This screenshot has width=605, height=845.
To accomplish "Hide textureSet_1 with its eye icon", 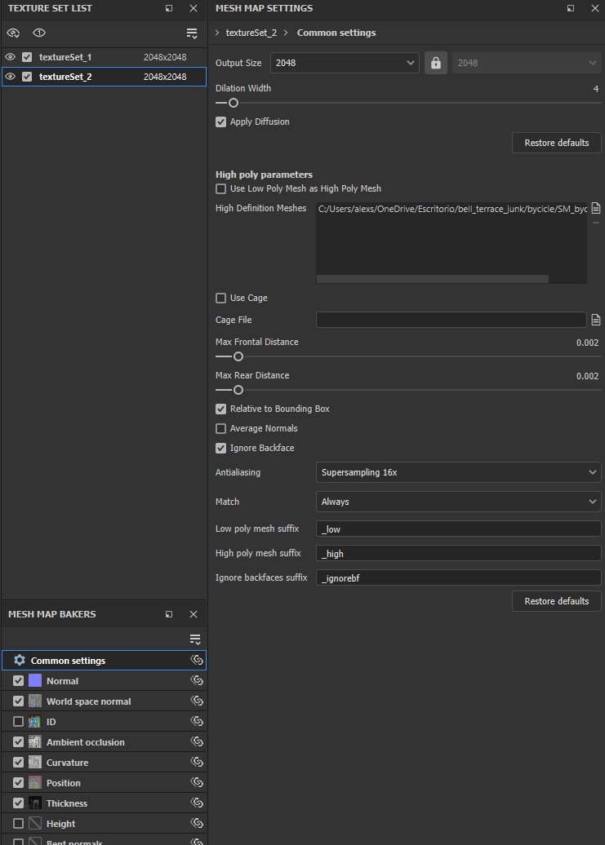I will (x=11, y=57).
